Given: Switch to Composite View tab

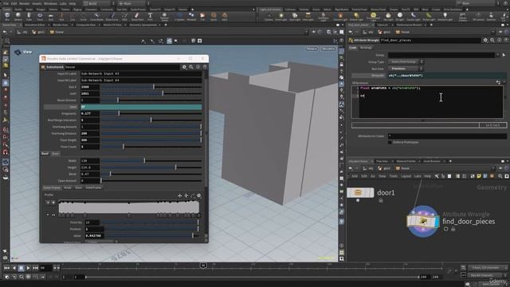Looking at the screenshot, I should tap(85, 25).
